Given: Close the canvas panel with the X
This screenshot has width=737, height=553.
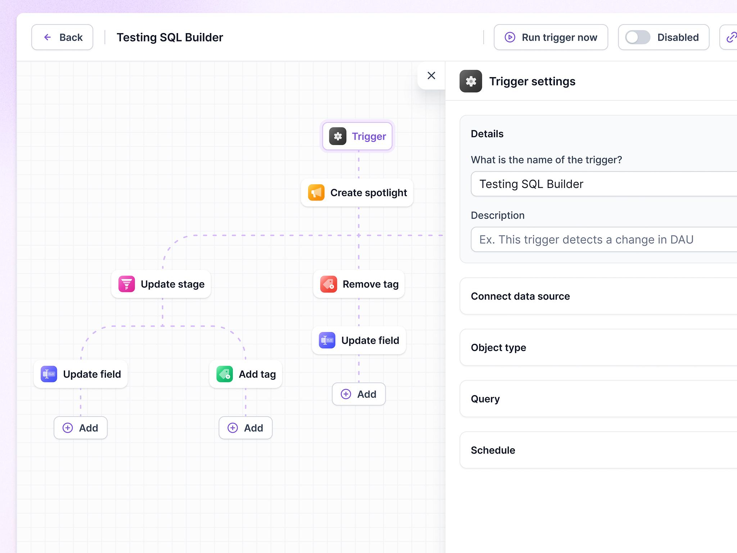Looking at the screenshot, I should 431,76.
